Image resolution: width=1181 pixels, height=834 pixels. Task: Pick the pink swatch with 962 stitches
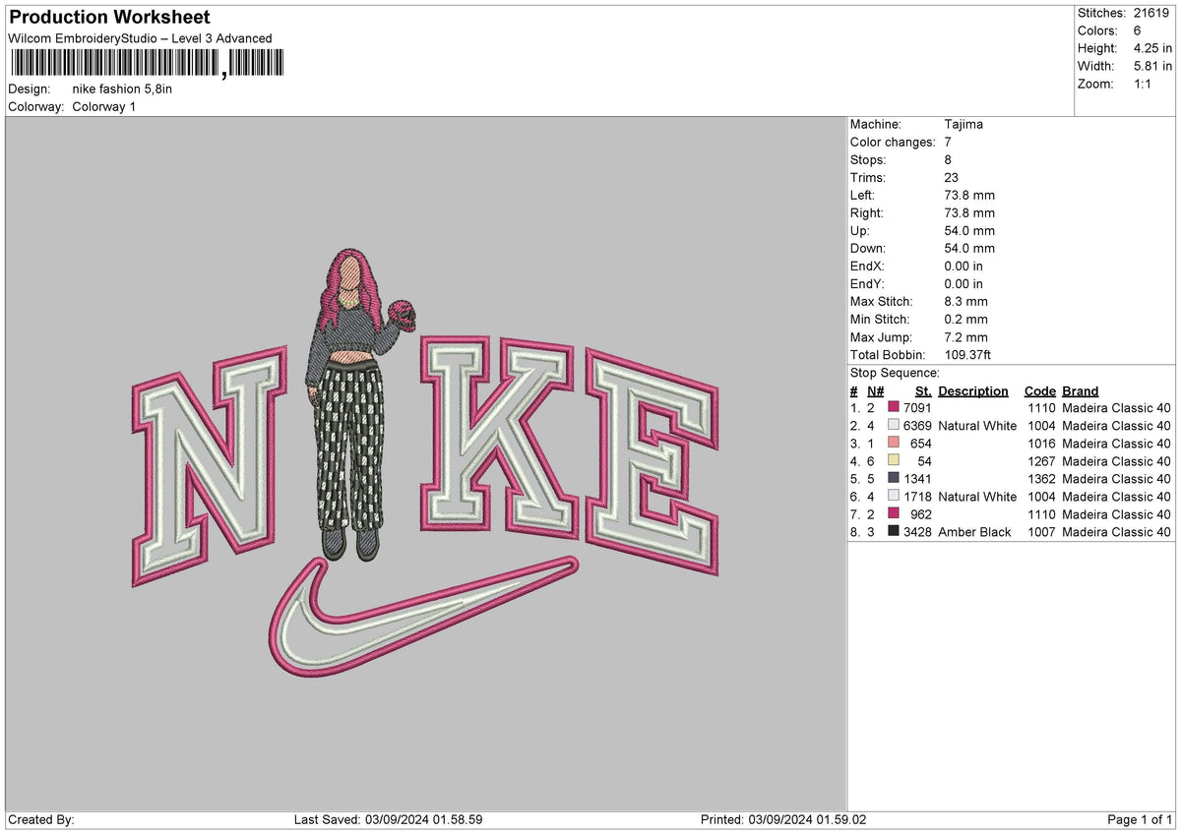point(894,514)
